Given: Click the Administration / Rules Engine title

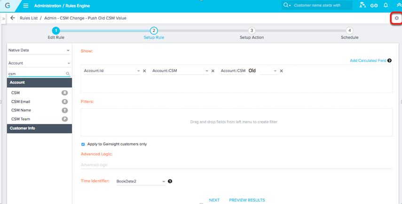Looking at the screenshot, I should tap(62, 6).
